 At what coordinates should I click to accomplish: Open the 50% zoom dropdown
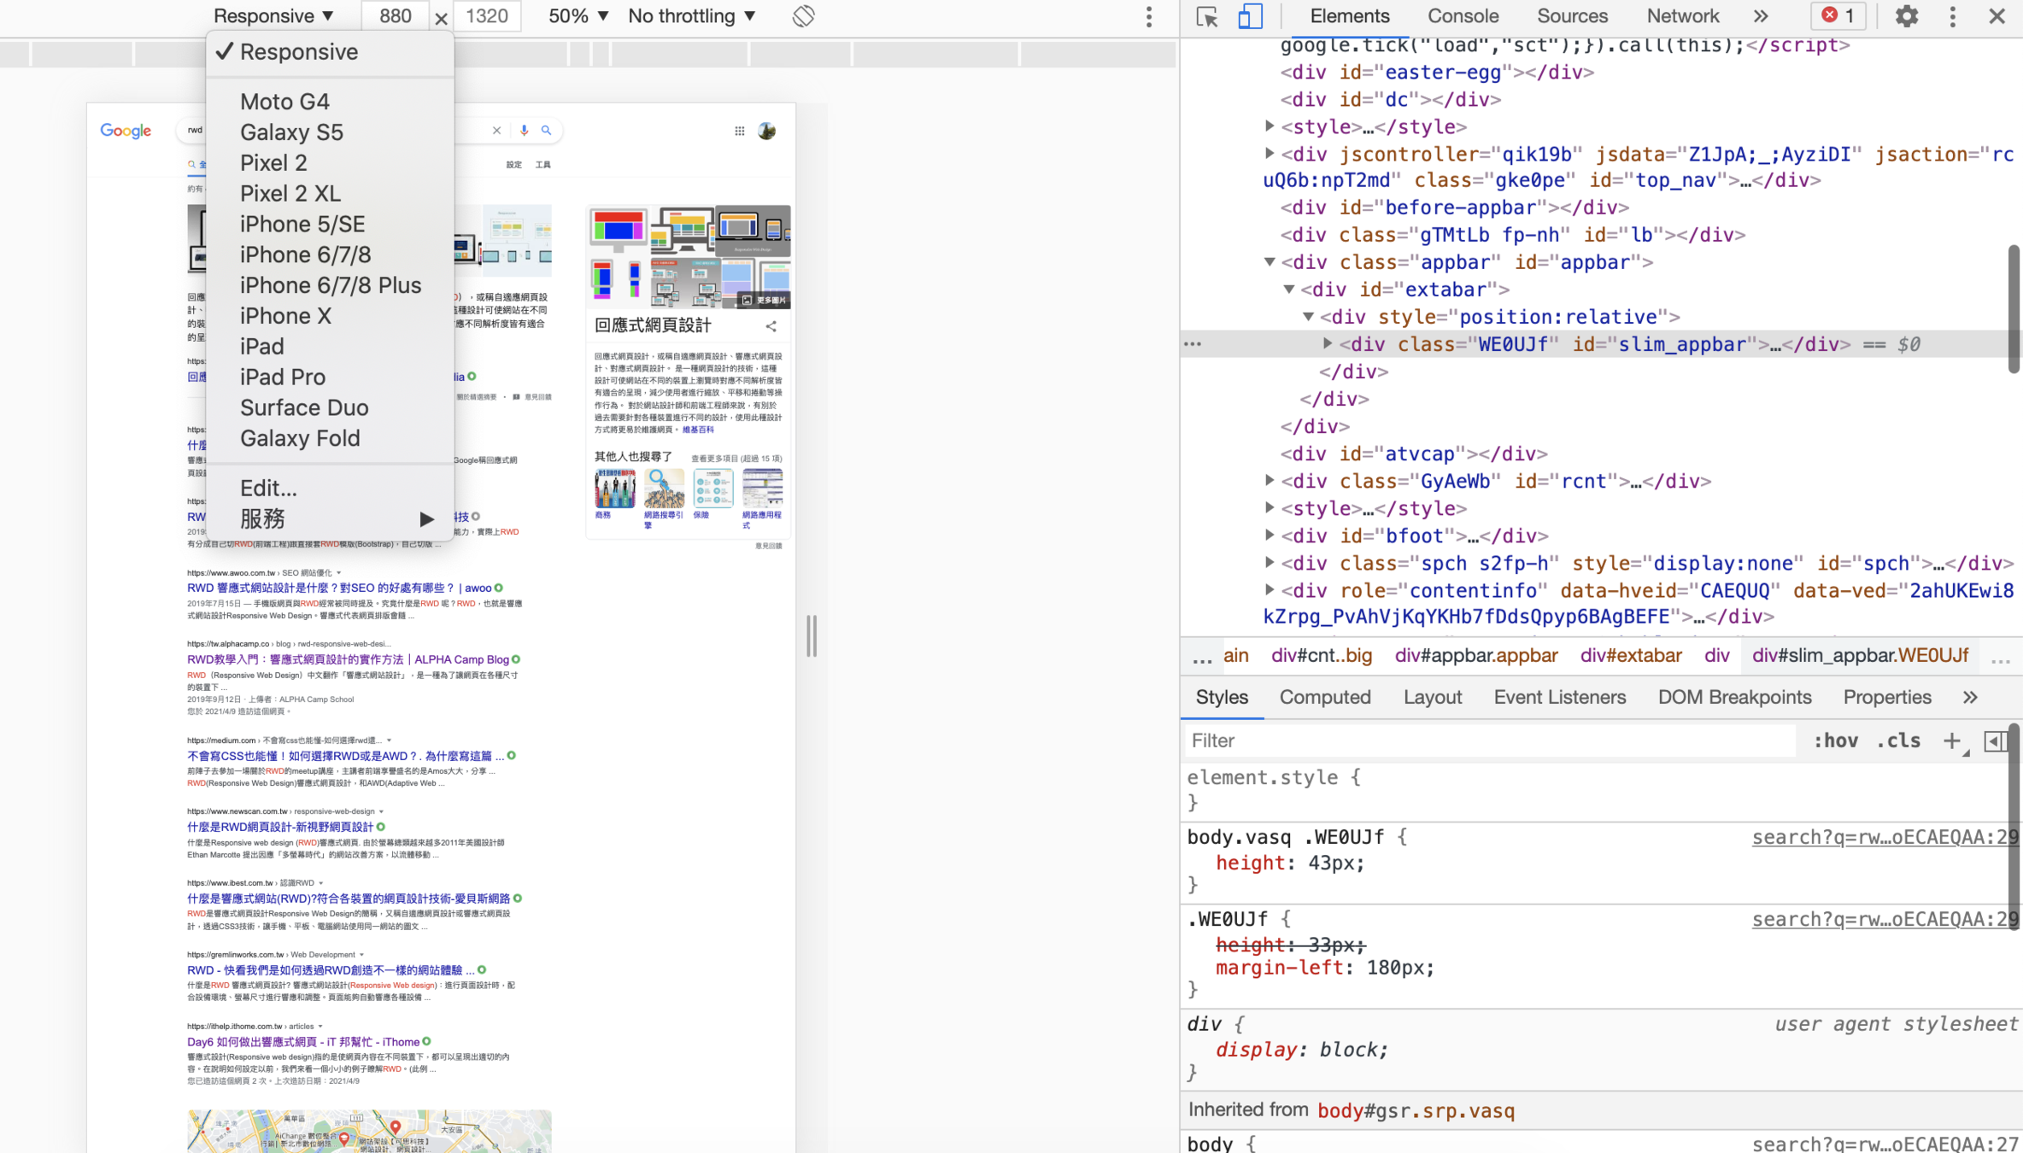[x=578, y=16]
